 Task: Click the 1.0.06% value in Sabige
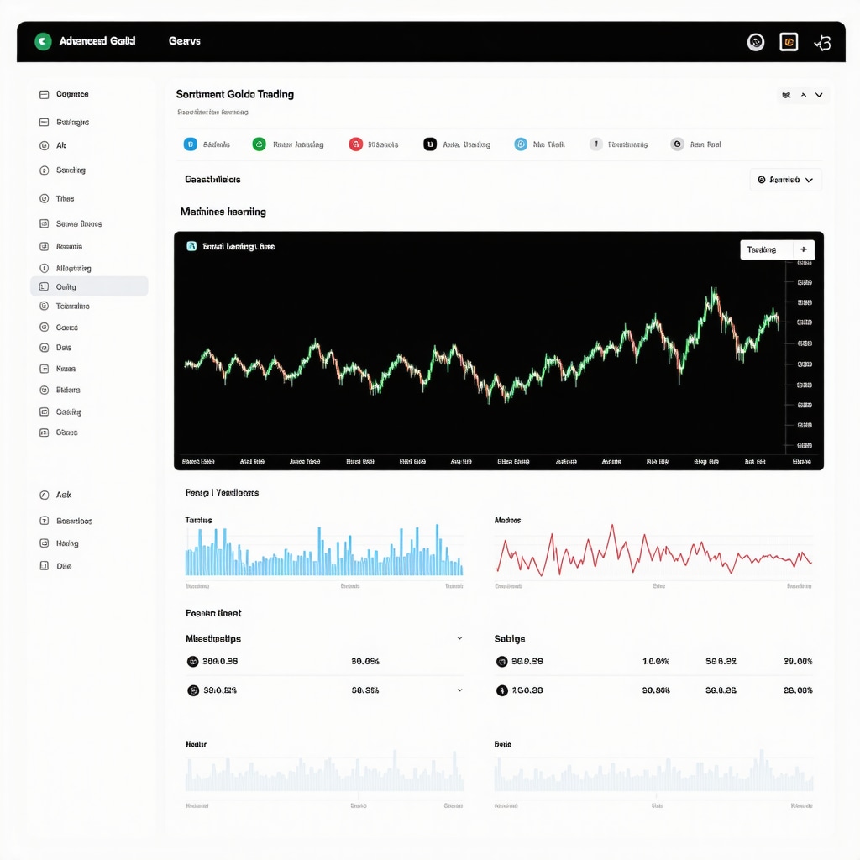point(656,662)
